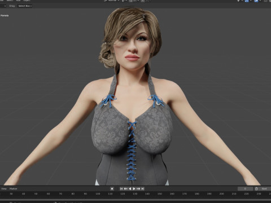Jump to the next keyframe
Image resolution: width=271 pixels, height=203 pixels.
coord(138,189)
